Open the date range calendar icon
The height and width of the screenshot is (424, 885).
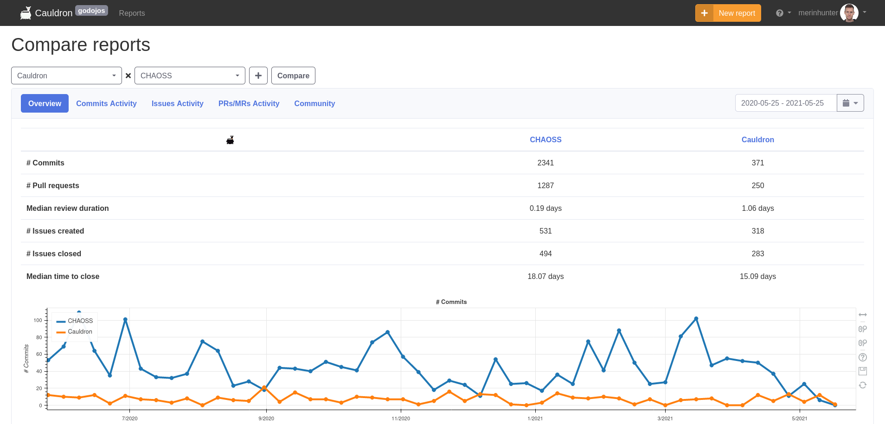pos(846,103)
